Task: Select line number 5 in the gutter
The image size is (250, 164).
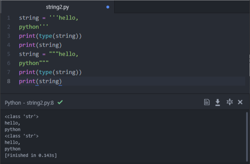Action: pos(9,54)
